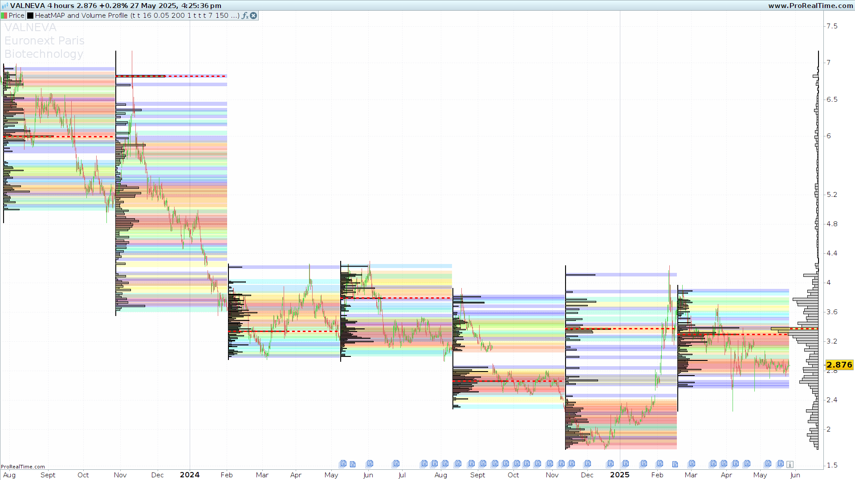Image resolution: width=855 pixels, height=480 pixels.
Task: Open the info icon near Jun 2025
Action: tap(790, 464)
